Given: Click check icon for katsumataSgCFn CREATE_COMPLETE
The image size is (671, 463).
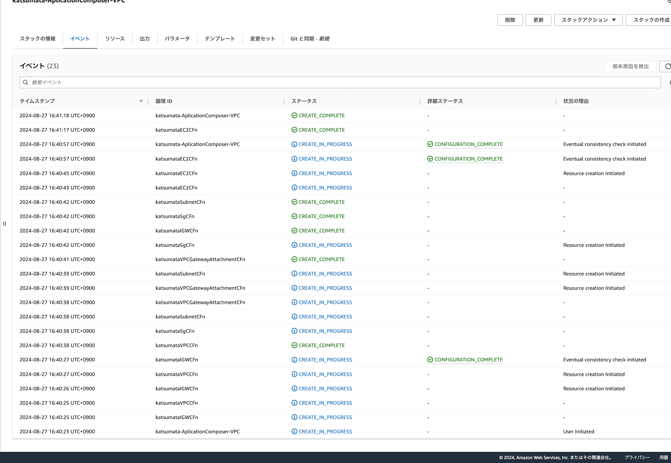Looking at the screenshot, I should coord(294,216).
